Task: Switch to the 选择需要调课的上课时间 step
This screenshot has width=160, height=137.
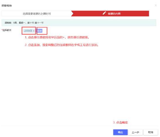Action: 37,13
